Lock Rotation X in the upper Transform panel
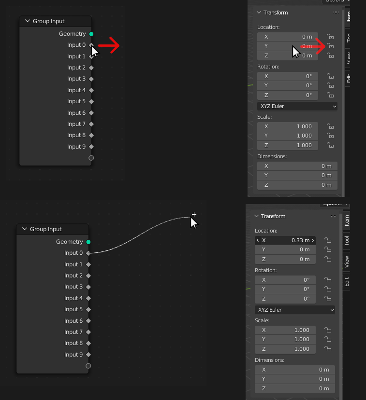This screenshot has height=400, width=366. pyautogui.click(x=330, y=76)
